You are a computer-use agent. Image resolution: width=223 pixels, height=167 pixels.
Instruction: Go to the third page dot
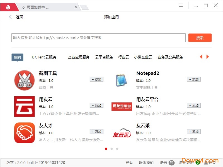(x=117, y=149)
